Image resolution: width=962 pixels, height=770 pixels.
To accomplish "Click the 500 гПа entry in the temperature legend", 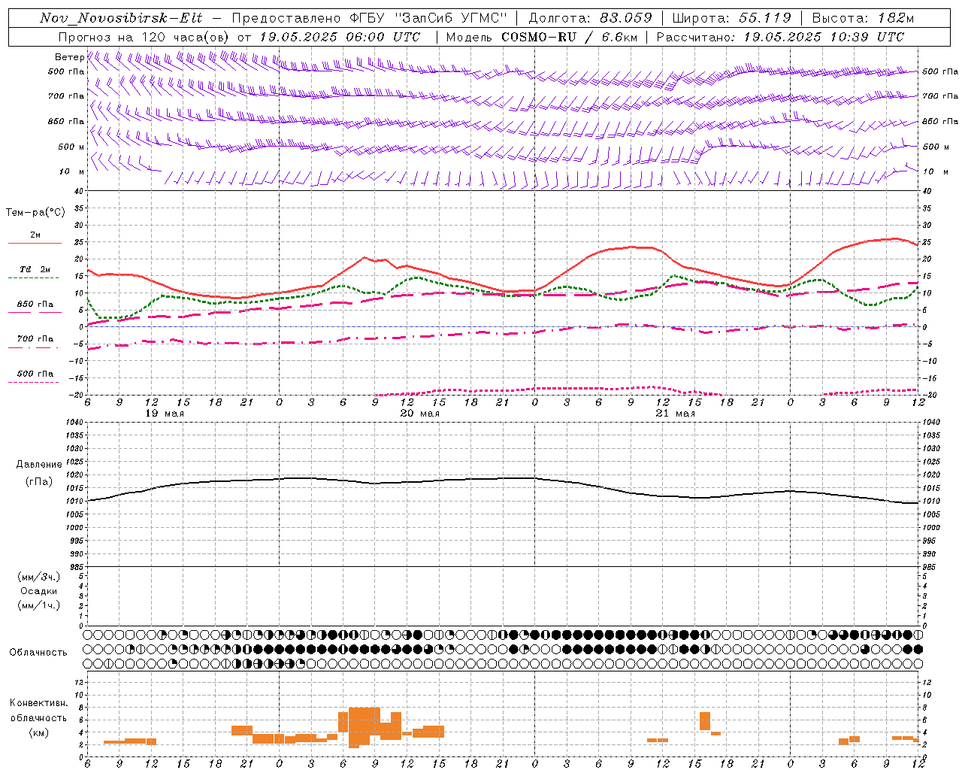I will (x=35, y=373).
